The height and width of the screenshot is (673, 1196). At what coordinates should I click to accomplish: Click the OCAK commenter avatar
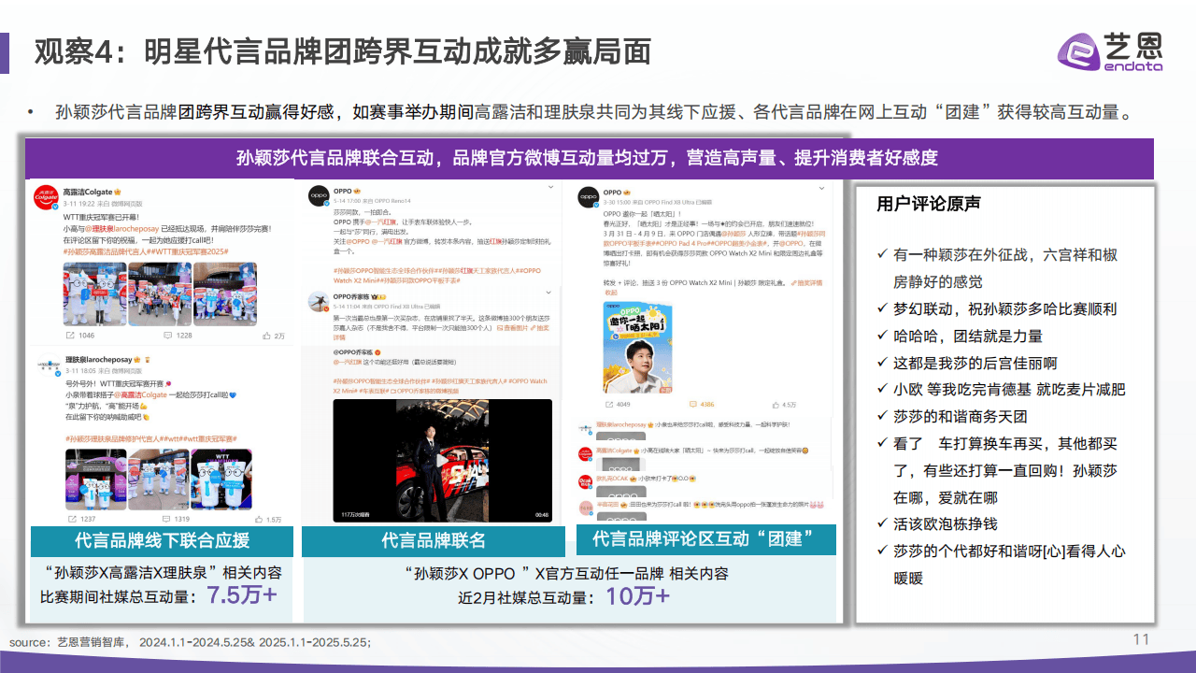pos(586,481)
